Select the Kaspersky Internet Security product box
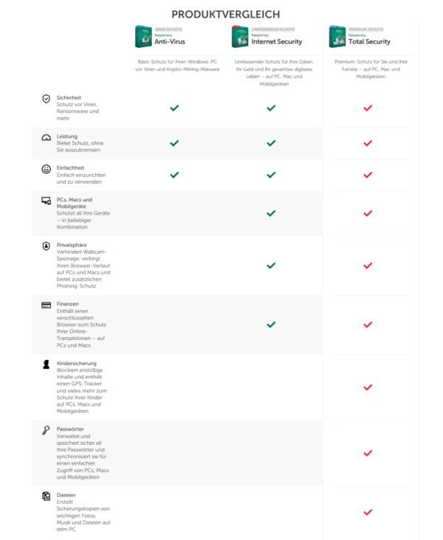Image resolution: width=443 pixels, height=540 pixels. pos(240,37)
